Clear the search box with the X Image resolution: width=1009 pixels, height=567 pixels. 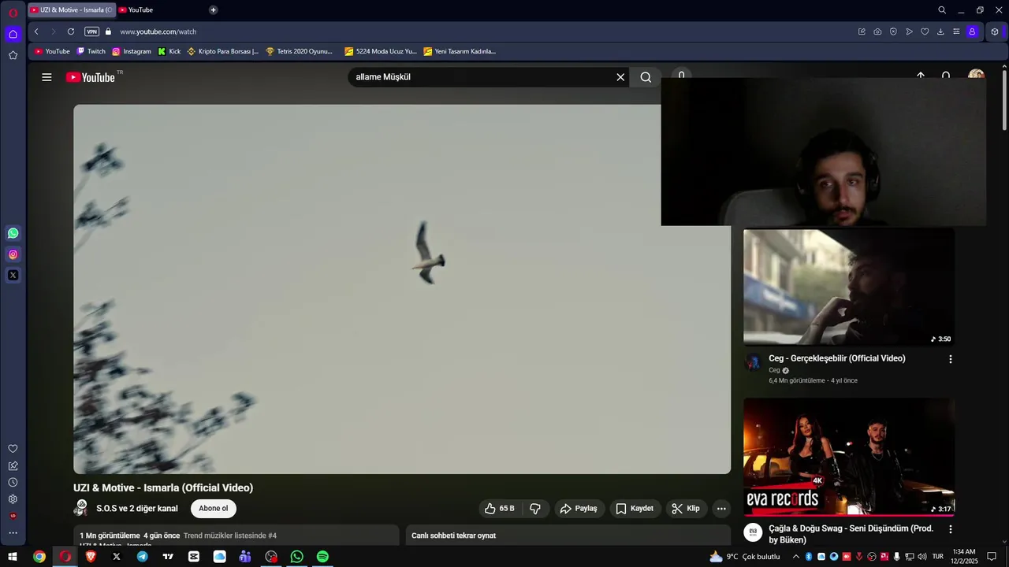[620, 77]
